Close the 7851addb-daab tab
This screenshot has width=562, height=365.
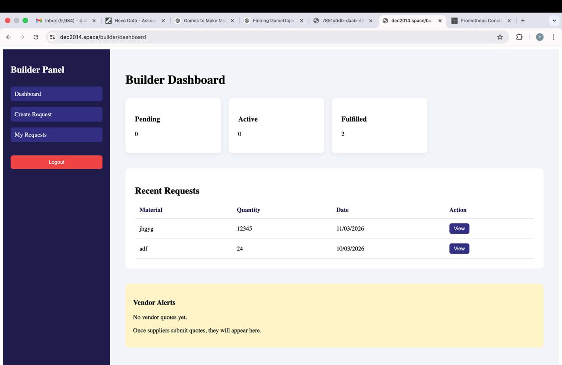coord(371,21)
